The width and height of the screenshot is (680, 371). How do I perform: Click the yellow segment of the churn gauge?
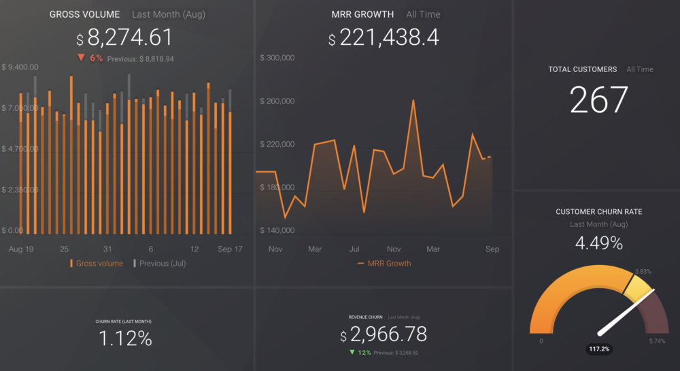639,288
